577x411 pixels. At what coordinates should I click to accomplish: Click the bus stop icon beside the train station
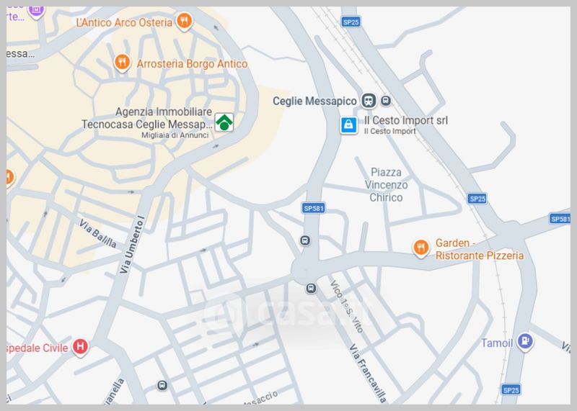[386, 100]
